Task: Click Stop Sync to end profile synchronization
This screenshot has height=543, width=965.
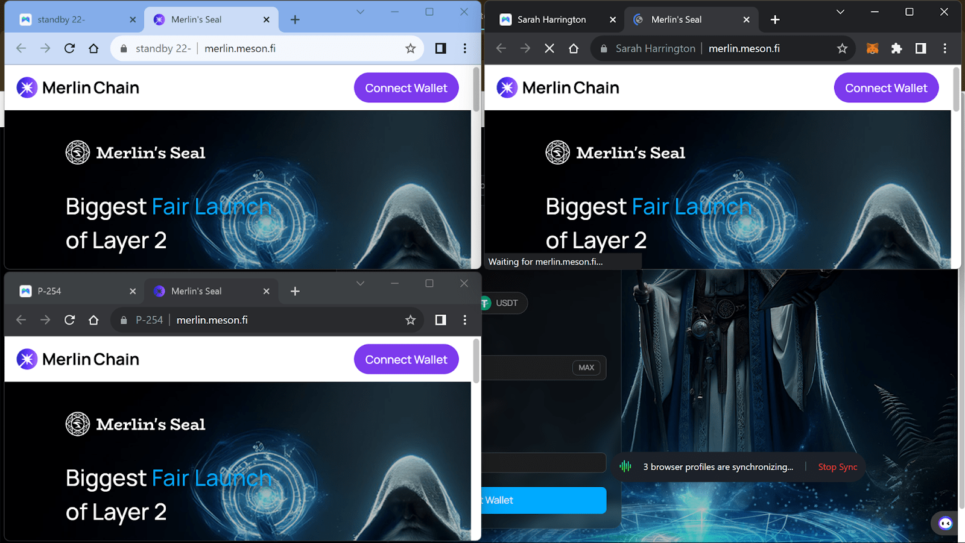Action: pos(838,467)
